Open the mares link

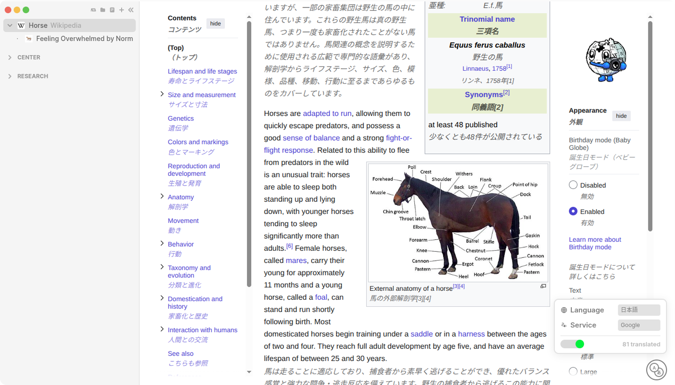click(296, 261)
